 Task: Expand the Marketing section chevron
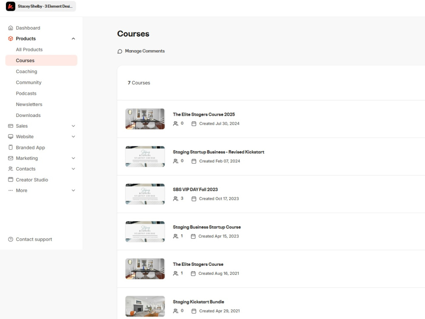pos(73,158)
